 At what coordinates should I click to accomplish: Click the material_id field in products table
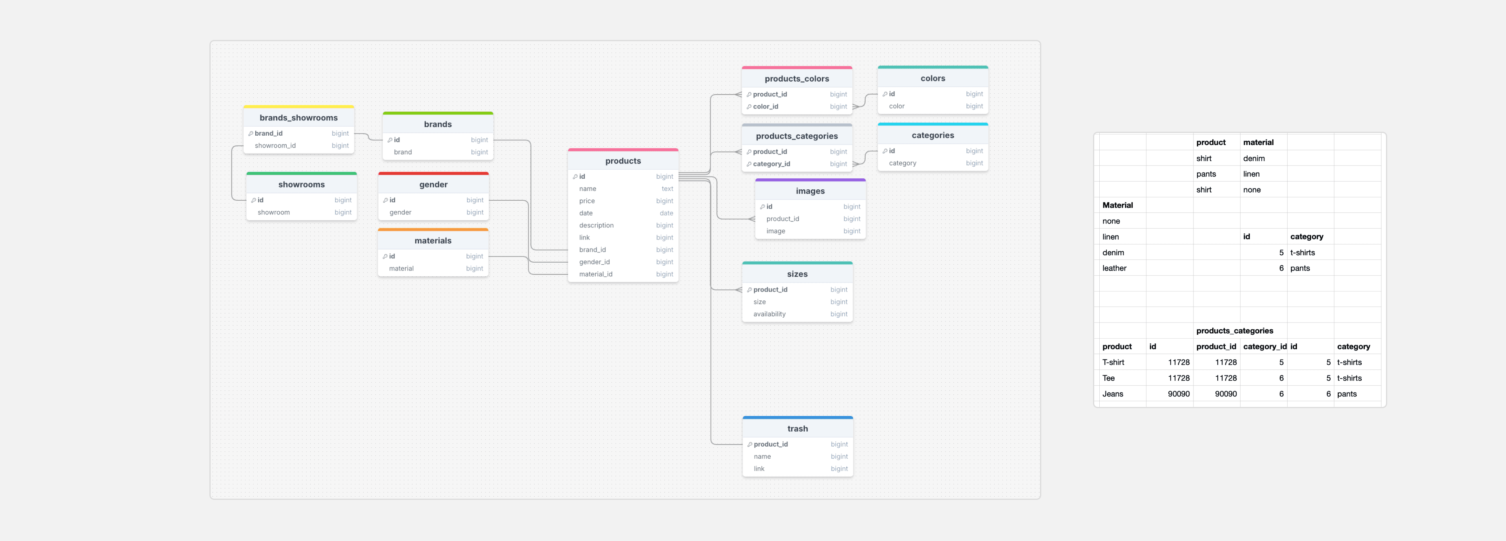coord(623,274)
